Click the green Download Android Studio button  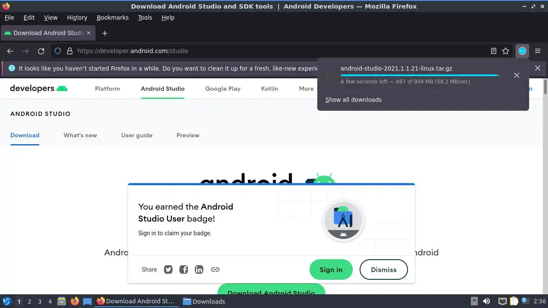(271, 289)
